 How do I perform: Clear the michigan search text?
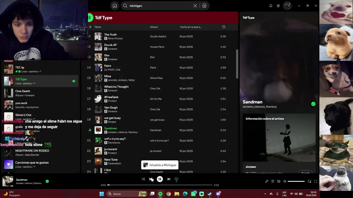pos(195,6)
